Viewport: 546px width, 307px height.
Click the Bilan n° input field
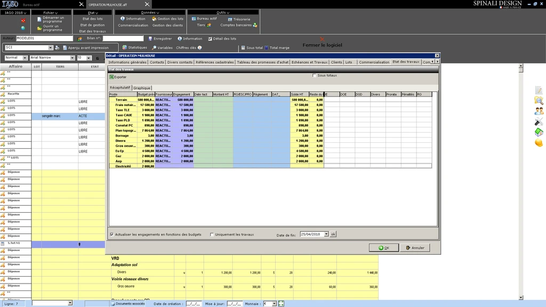tap(123, 38)
